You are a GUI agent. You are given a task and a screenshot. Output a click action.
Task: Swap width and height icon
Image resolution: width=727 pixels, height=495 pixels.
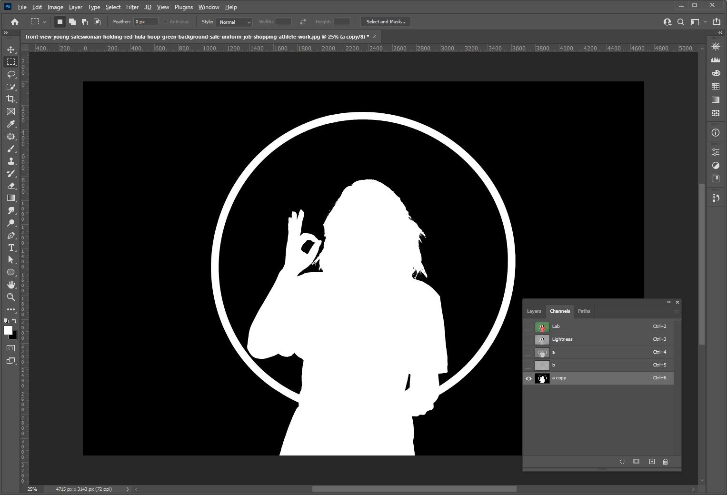point(303,22)
